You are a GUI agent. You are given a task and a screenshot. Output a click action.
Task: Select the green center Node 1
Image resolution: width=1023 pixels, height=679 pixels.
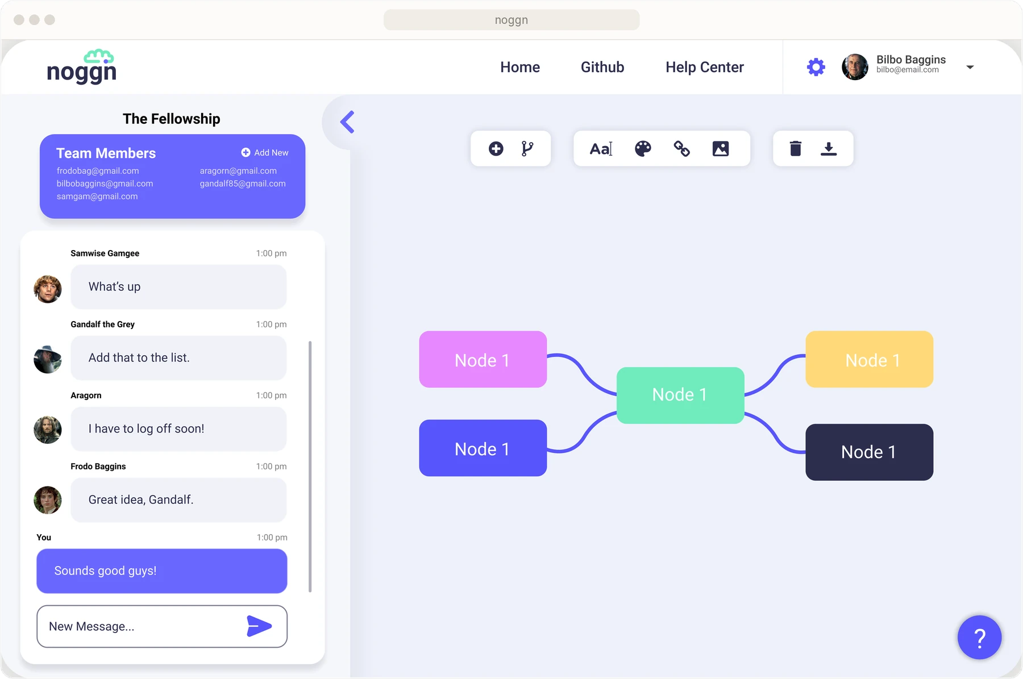point(680,395)
